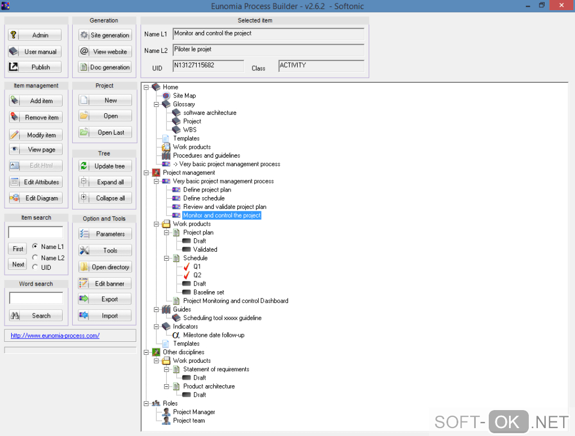This screenshot has width=575, height=436.
Task: Collapse Very basic project management process node
Action: (x=157, y=181)
